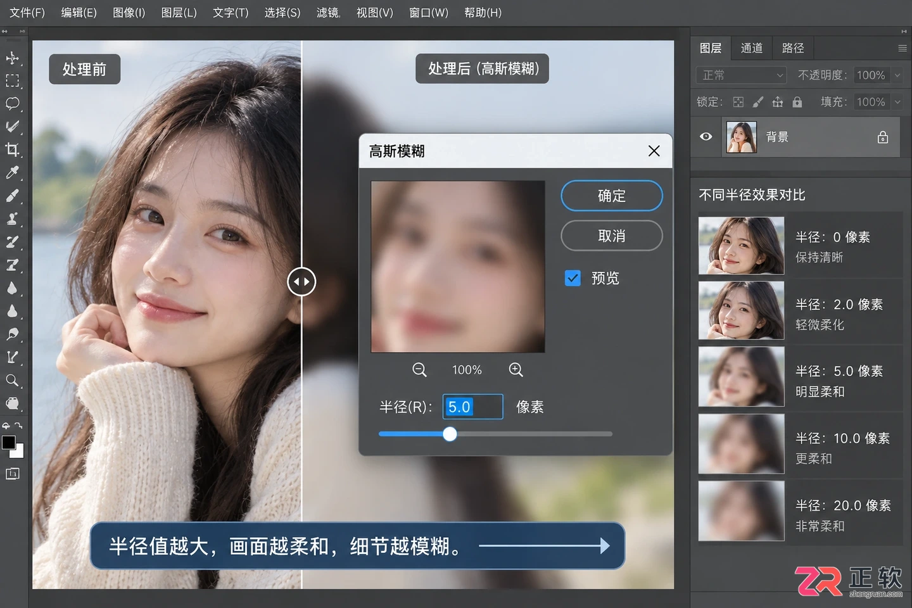Click the 半径(R) input field

click(x=472, y=407)
